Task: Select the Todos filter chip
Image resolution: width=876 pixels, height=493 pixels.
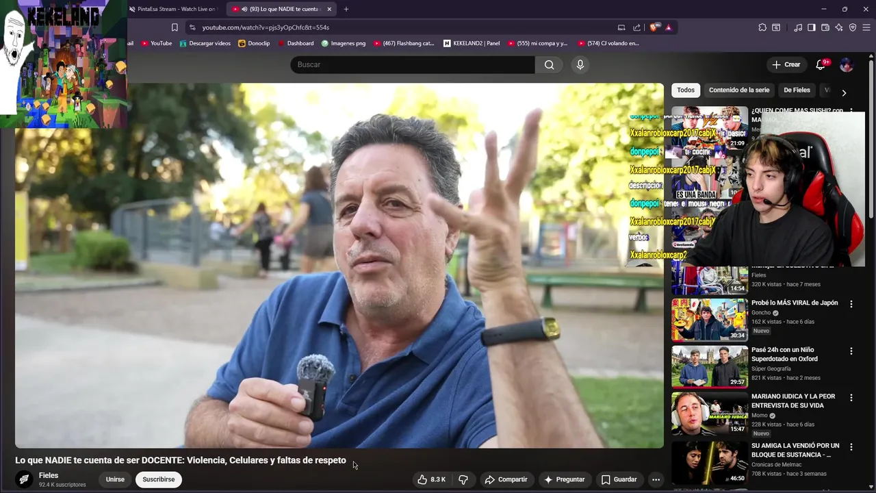Action: 686,90
